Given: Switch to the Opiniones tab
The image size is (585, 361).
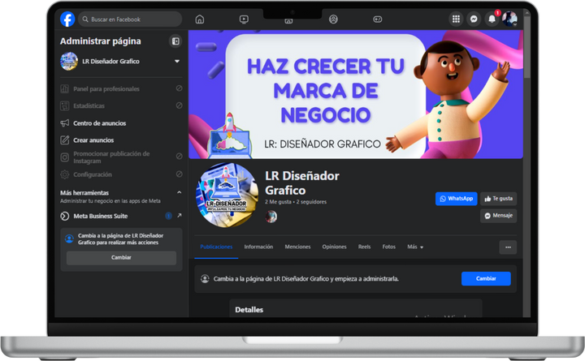Looking at the screenshot, I should pyautogui.click(x=334, y=247).
